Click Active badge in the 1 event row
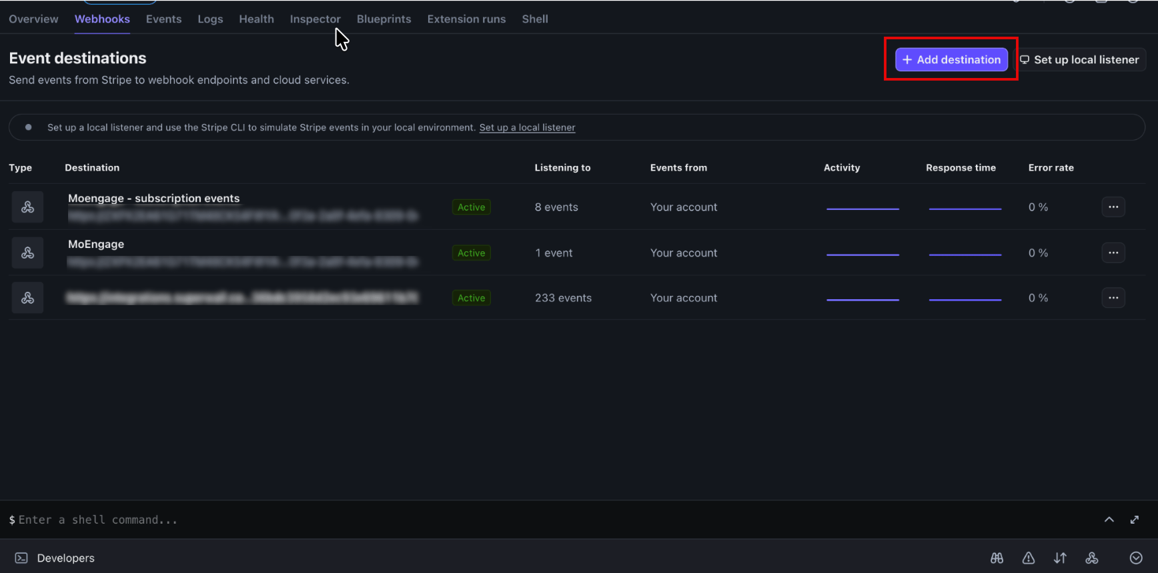 (471, 253)
